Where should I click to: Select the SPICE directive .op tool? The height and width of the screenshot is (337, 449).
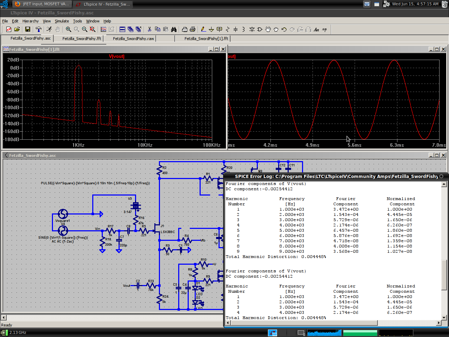[324, 29]
